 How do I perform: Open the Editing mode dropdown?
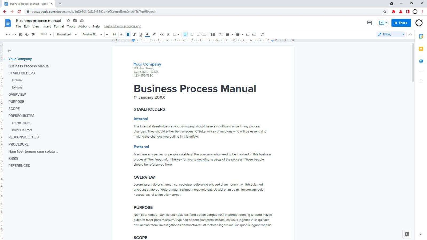pyautogui.click(x=391, y=34)
